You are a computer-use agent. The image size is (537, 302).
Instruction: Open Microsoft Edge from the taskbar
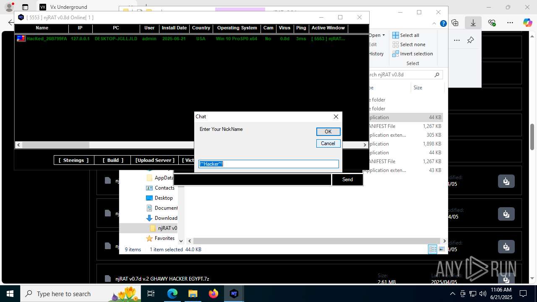coord(172,294)
